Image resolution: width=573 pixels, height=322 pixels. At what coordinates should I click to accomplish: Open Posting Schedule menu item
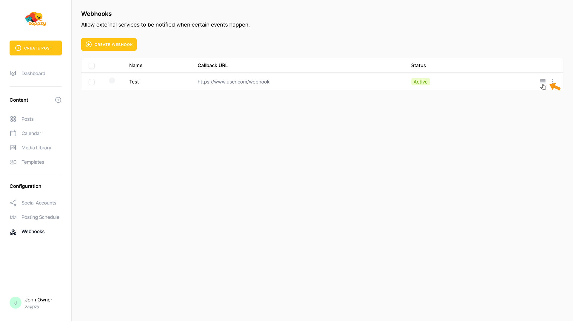pyautogui.click(x=40, y=217)
